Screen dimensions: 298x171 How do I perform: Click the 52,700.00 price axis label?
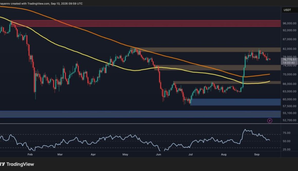[289, 120]
